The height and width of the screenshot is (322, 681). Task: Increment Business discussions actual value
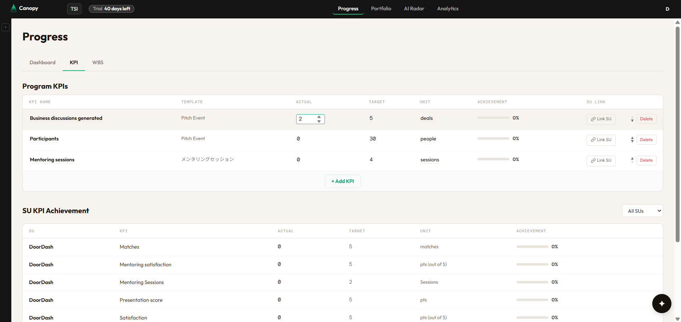[x=319, y=117]
